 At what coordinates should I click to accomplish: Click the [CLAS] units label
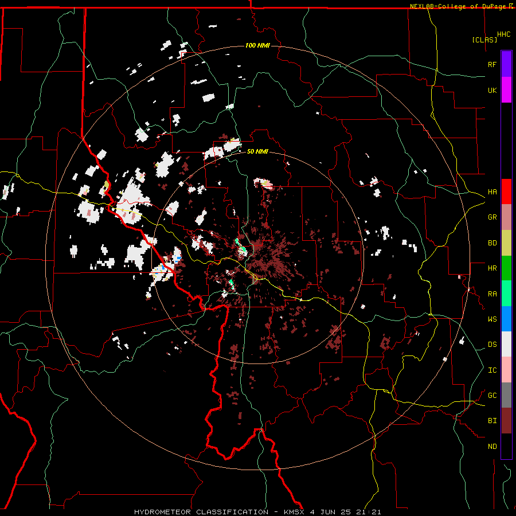coord(484,40)
